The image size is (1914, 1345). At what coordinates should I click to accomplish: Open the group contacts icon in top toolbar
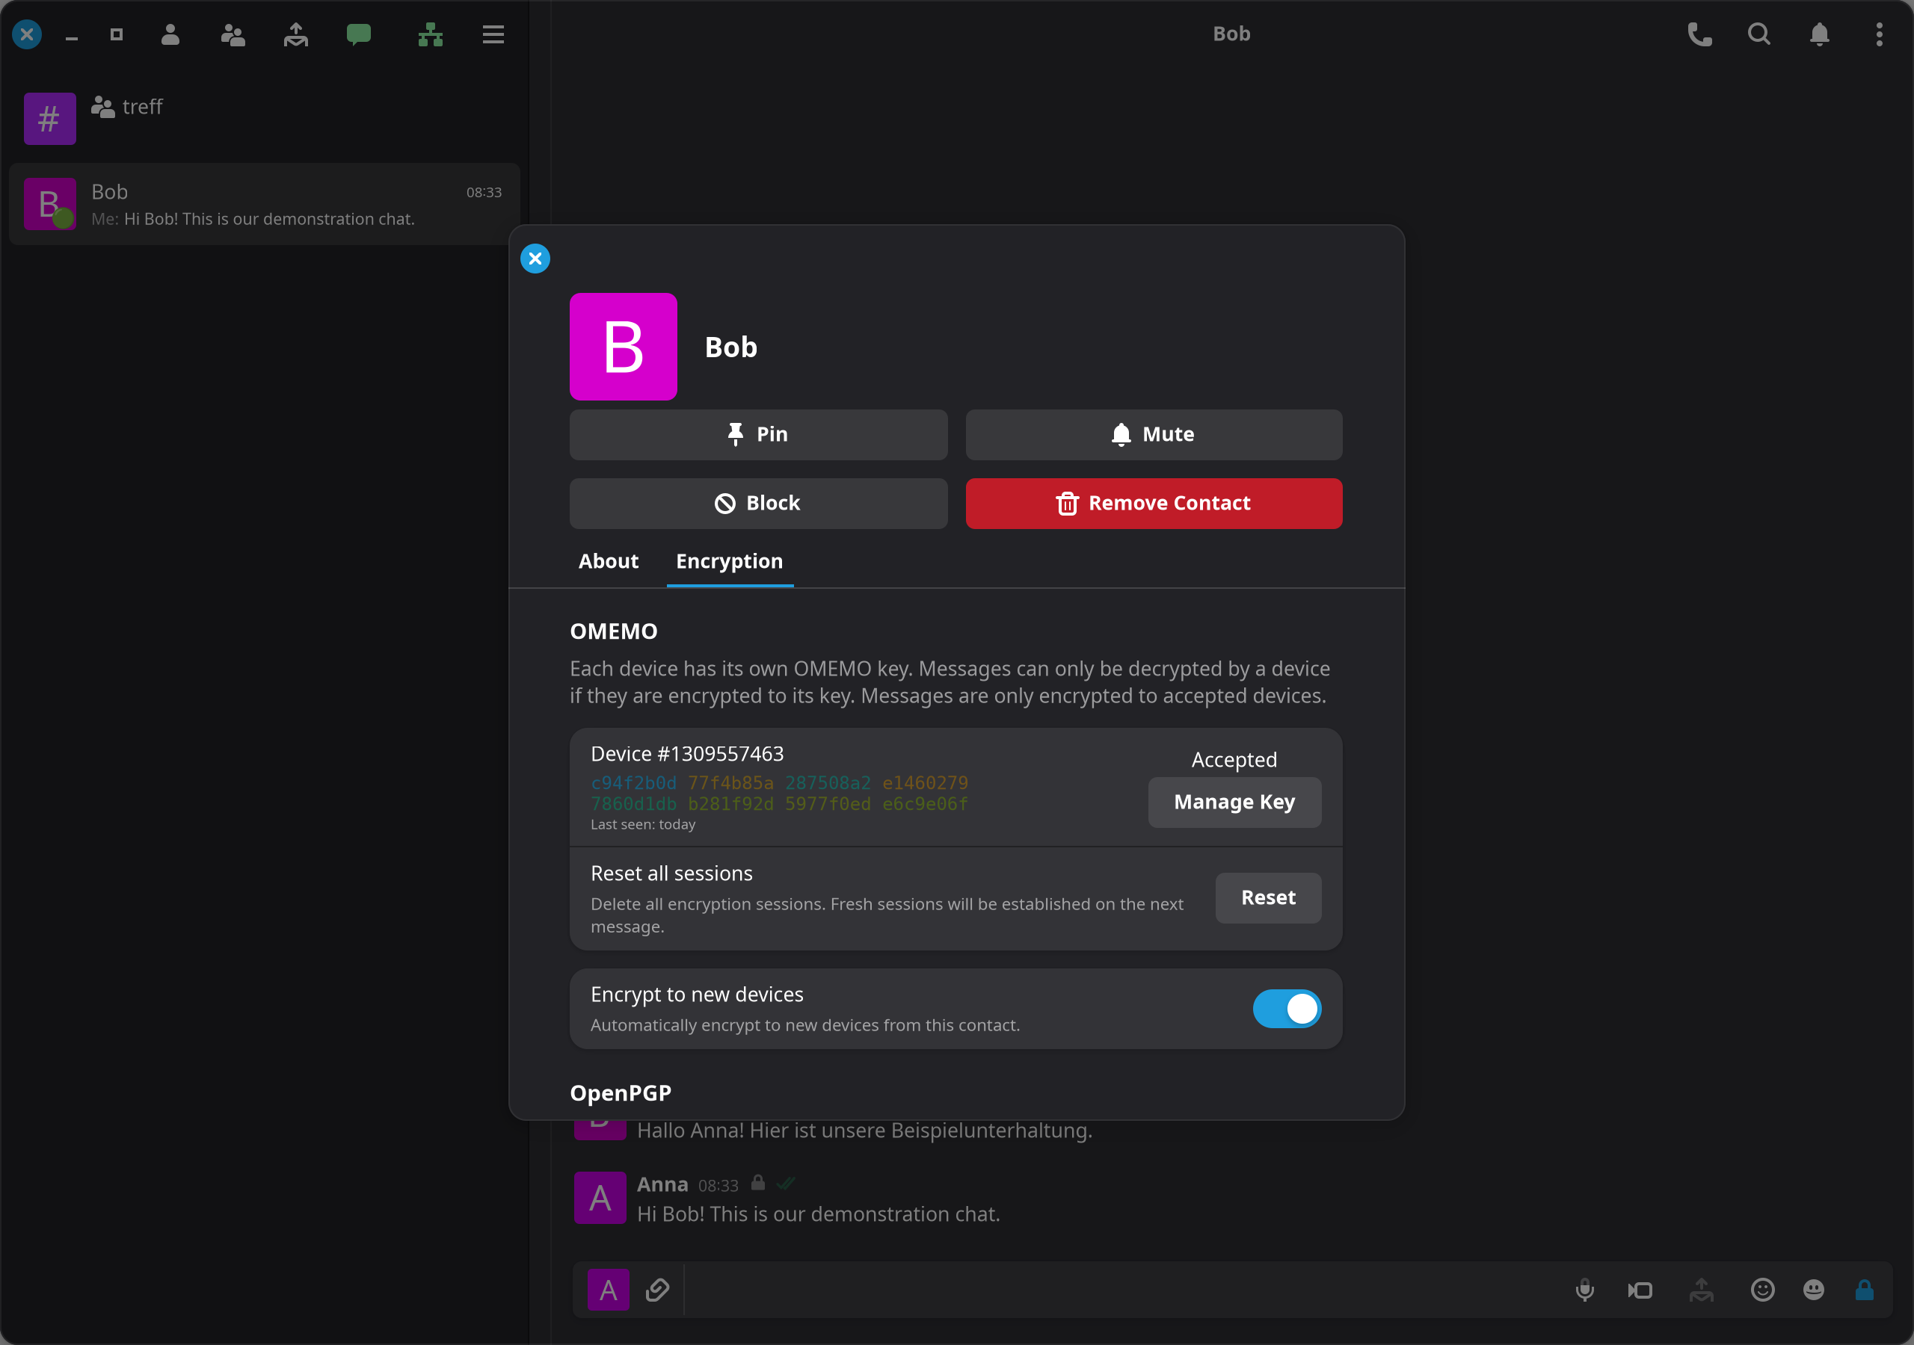coord(233,34)
